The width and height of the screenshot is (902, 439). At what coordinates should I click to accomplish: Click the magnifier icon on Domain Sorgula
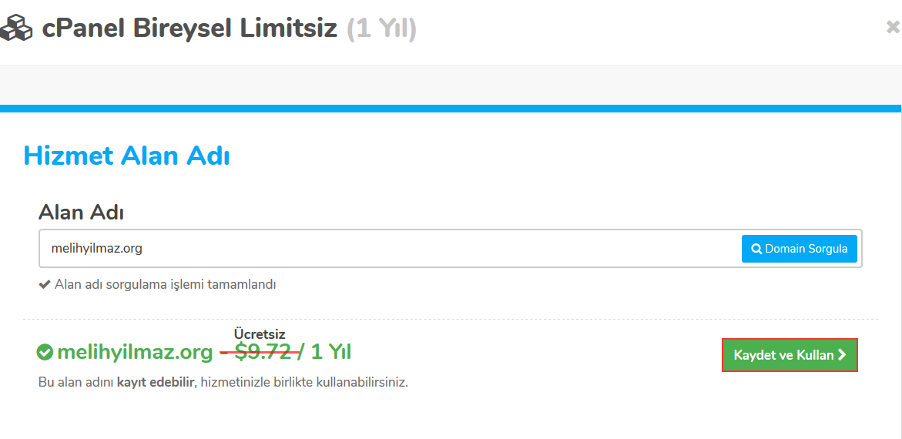[x=756, y=249]
